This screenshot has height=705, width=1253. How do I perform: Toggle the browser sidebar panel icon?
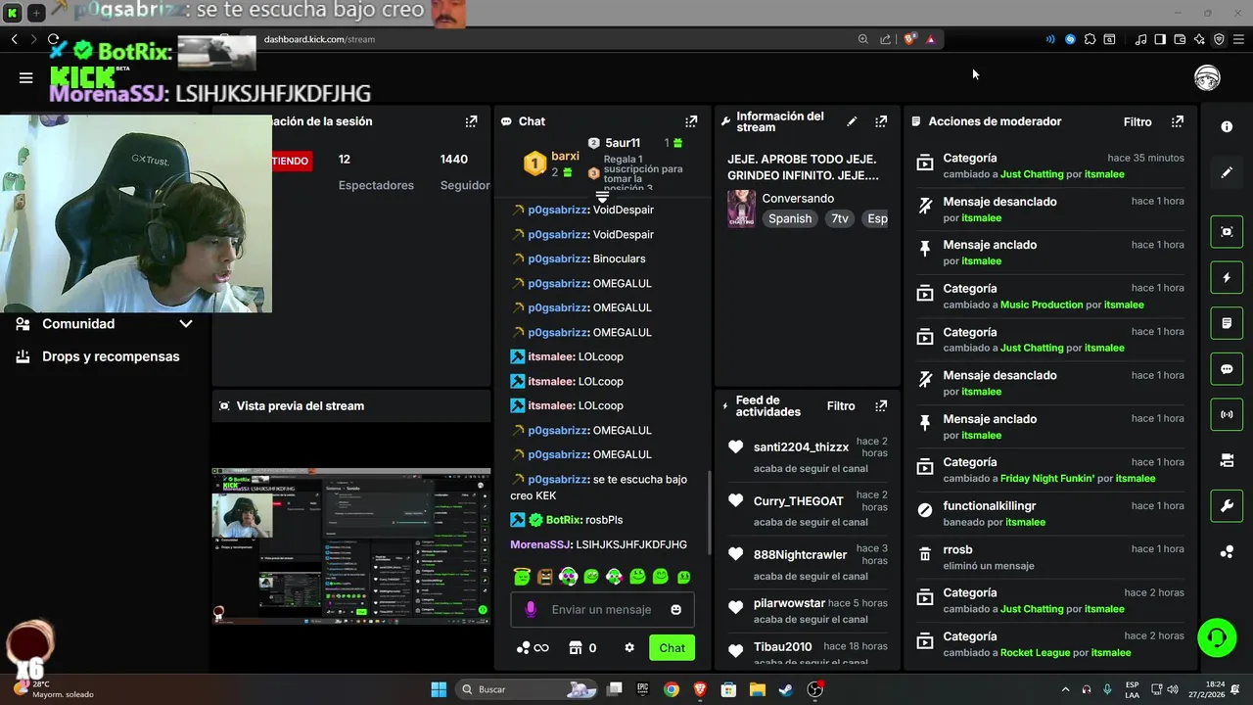(x=1160, y=39)
